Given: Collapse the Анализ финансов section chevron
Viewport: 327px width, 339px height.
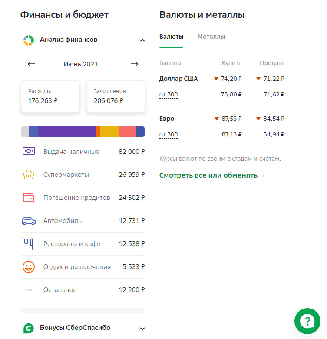Looking at the screenshot, I should 142,40.
